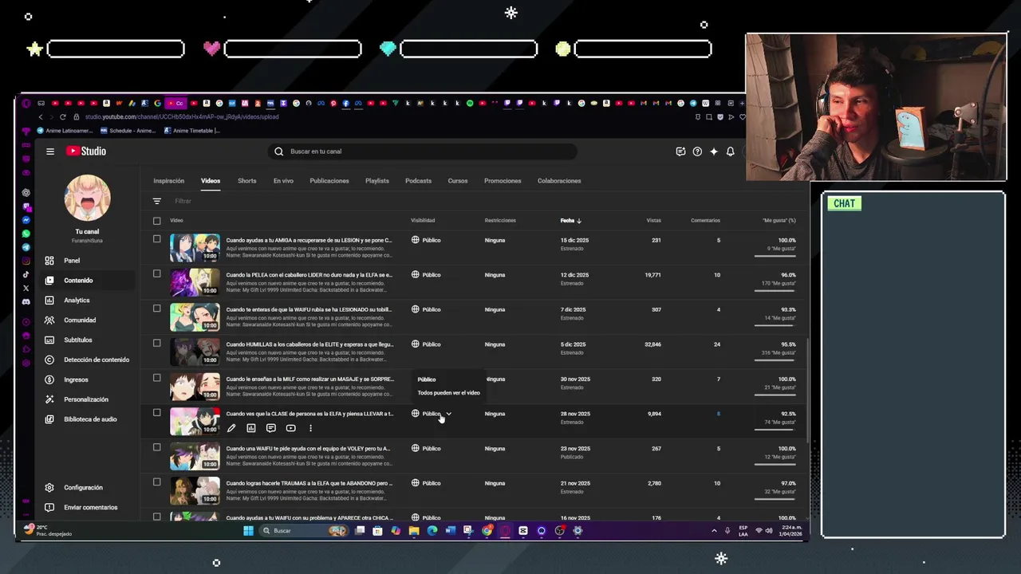The width and height of the screenshot is (1021, 574).
Task: Check the box for the 15 dic 2025 video
Action: pos(157,239)
